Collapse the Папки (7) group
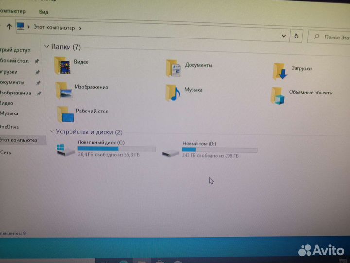The height and width of the screenshot is (263, 350). (47, 47)
